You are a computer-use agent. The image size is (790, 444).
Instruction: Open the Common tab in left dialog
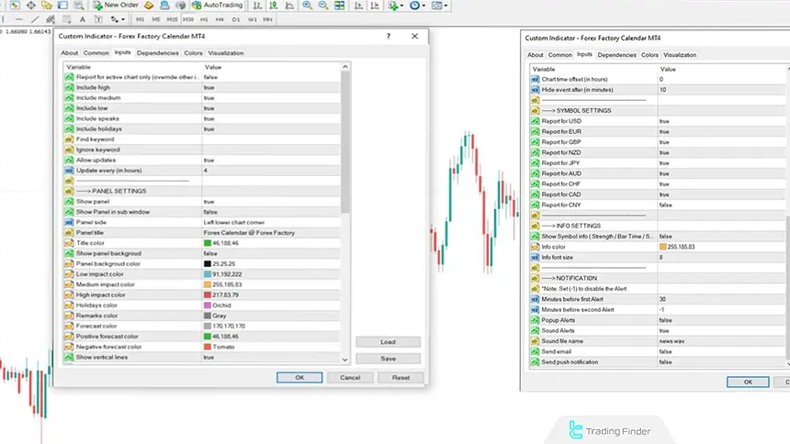coord(96,53)
